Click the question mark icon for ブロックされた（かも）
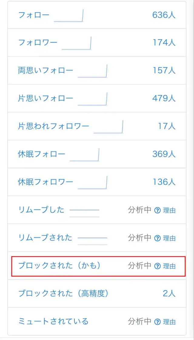The height and width of the screenshot is (340, 194). pos(157,266)
